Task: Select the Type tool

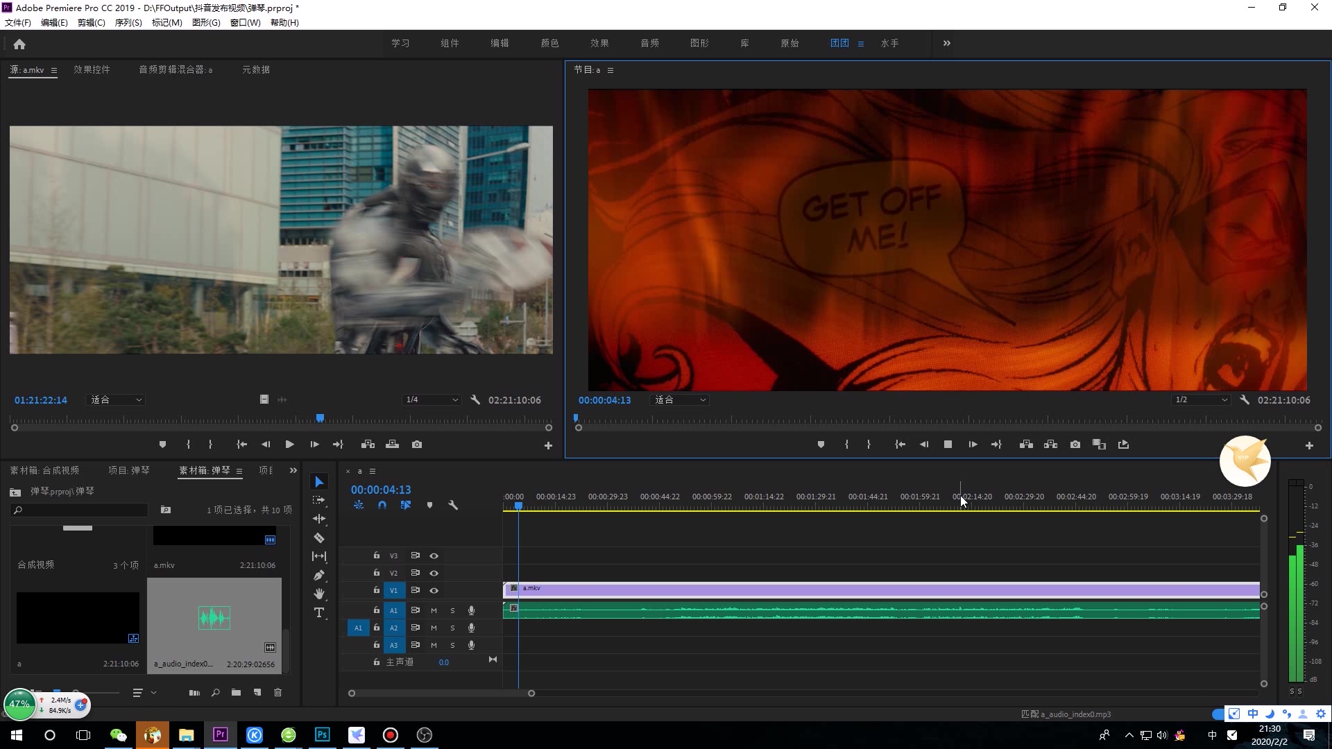Action: coord(319,612)
